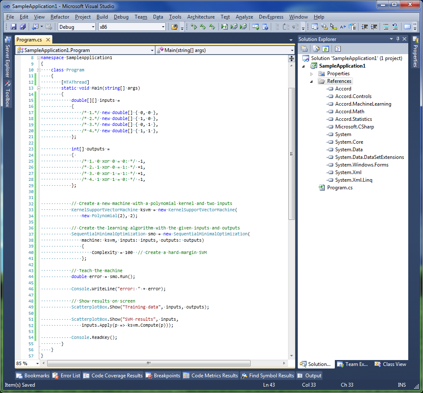Click the first green run-tests toolbar icon
Image resolution: width=423 pixels, height=393 pixels.
[x=194, y=27]
